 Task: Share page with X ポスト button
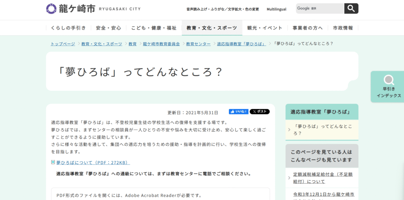tap(260, 112)
